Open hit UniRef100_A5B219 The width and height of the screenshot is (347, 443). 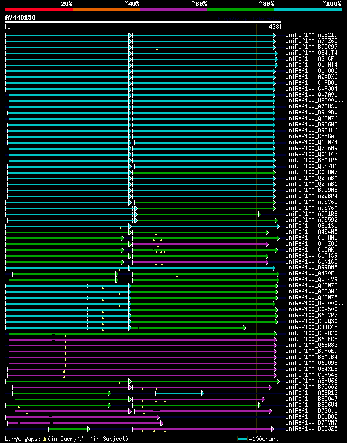pyautogui.click(x=311, y=35)
